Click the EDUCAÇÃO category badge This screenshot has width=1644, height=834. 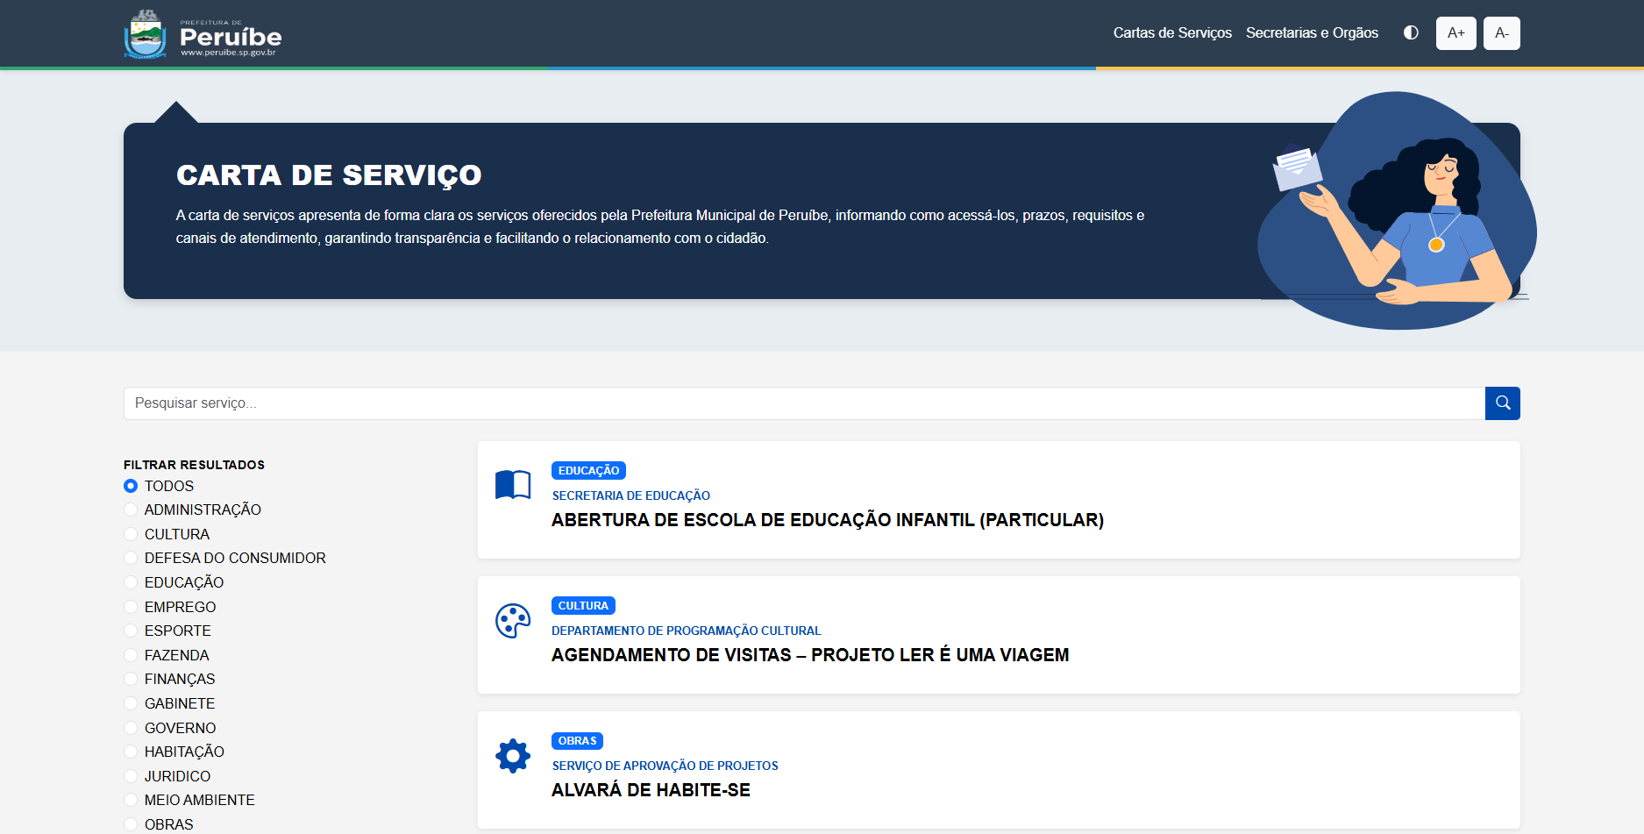tap(588, 471)
